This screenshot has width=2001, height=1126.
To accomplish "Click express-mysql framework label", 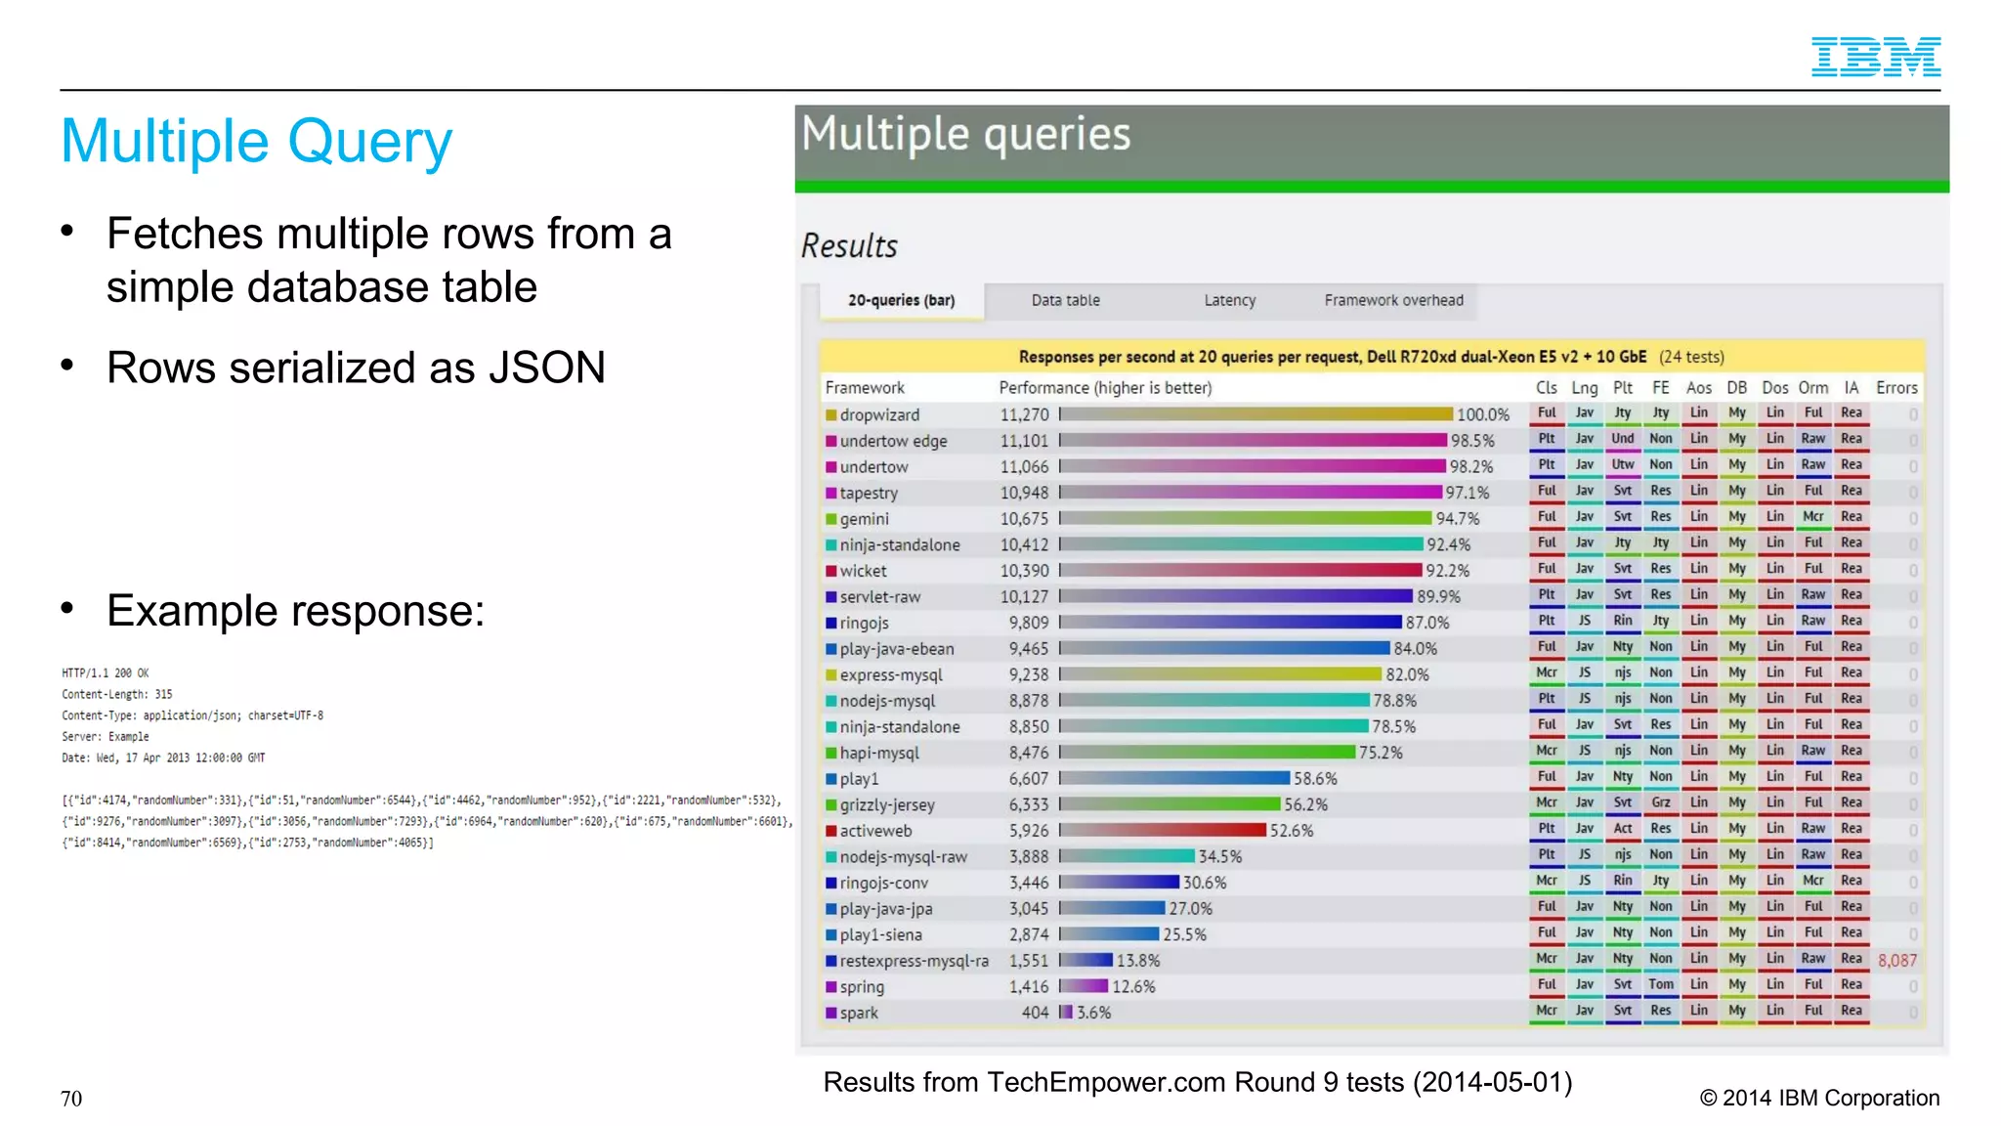I will coord(891,674).
